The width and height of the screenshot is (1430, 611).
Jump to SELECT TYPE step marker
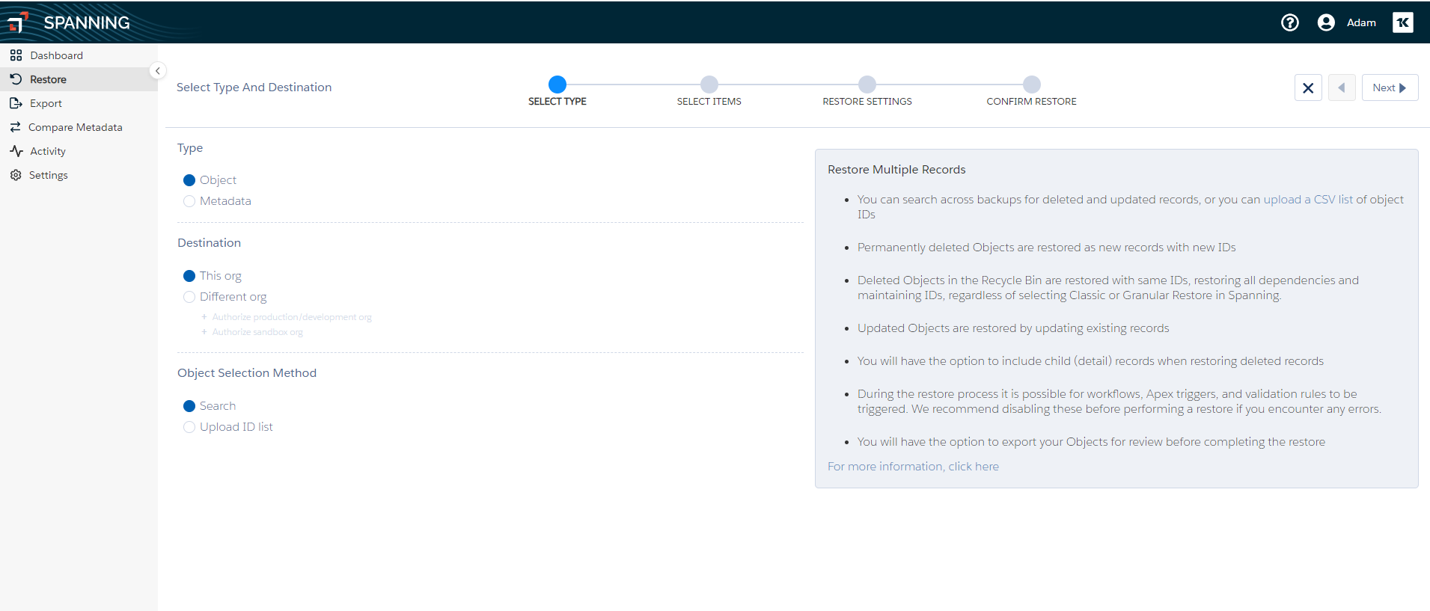pyautogui.click(x=557, y=85)
